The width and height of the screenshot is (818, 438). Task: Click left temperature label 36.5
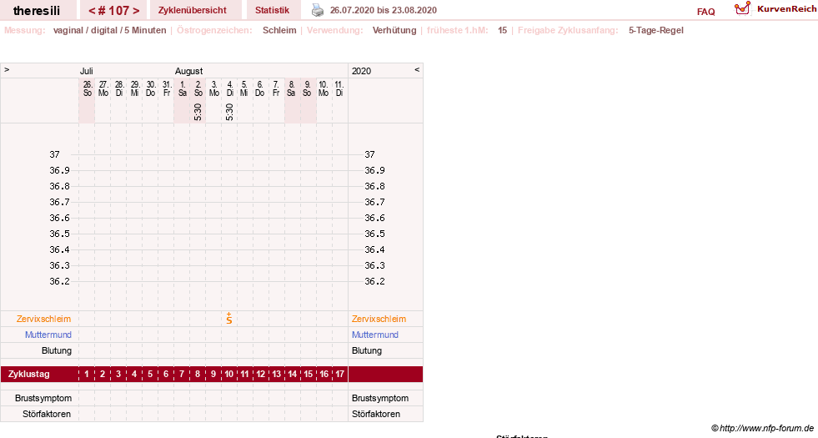click(59, 234)
